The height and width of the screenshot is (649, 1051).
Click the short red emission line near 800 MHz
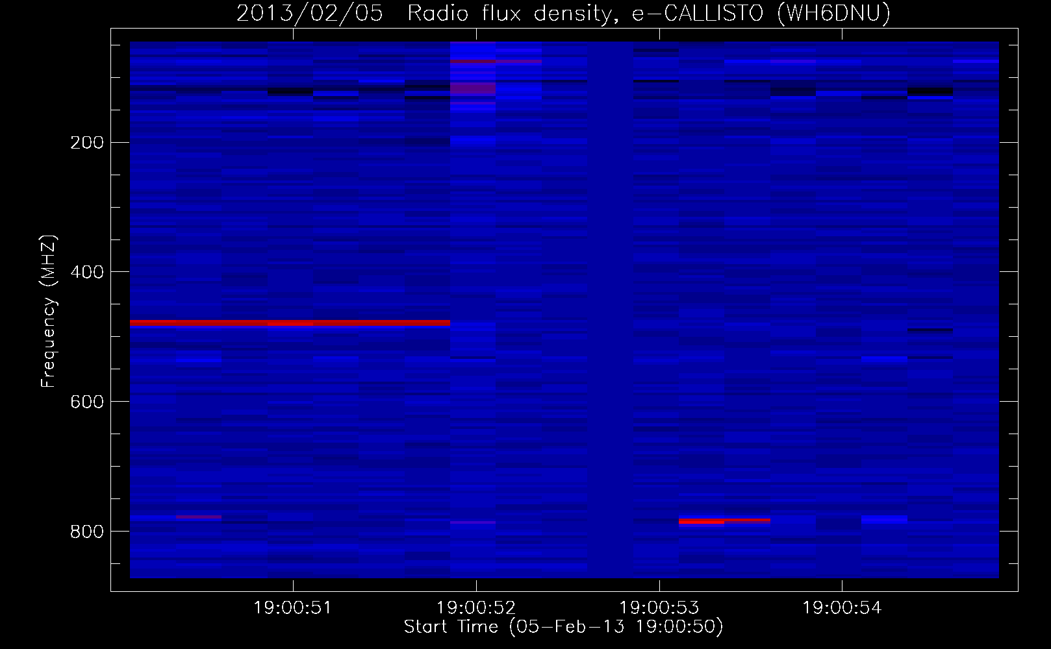coord(724,520)
